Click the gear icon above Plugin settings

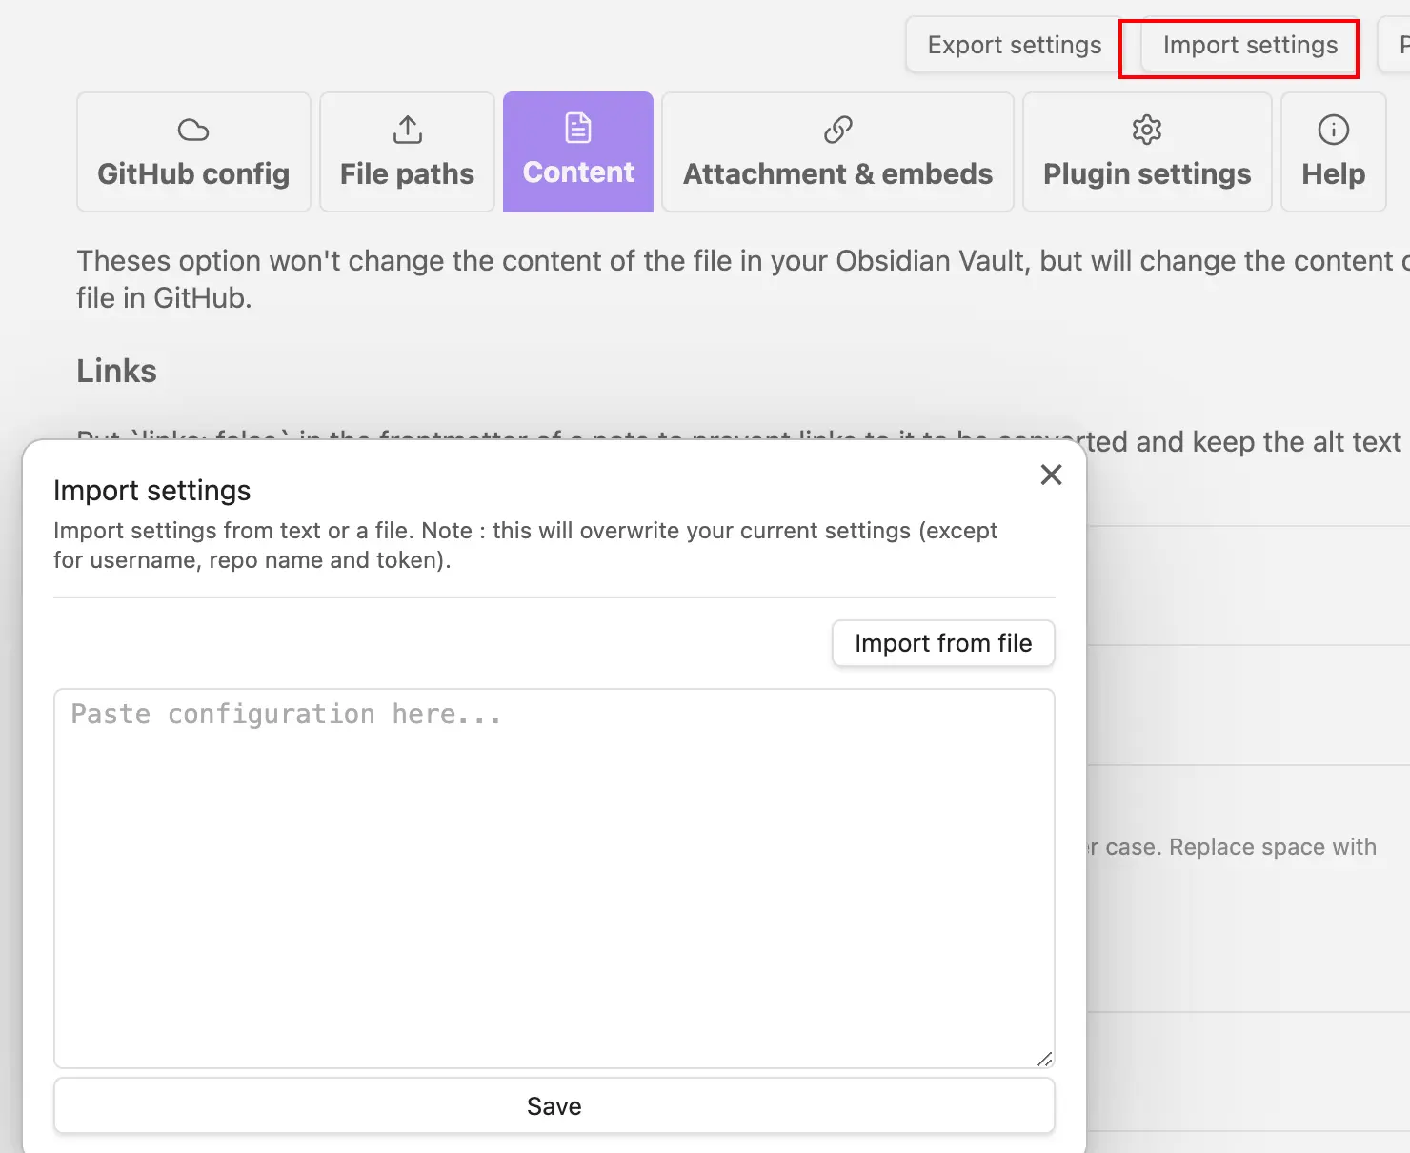[1146, 130]
